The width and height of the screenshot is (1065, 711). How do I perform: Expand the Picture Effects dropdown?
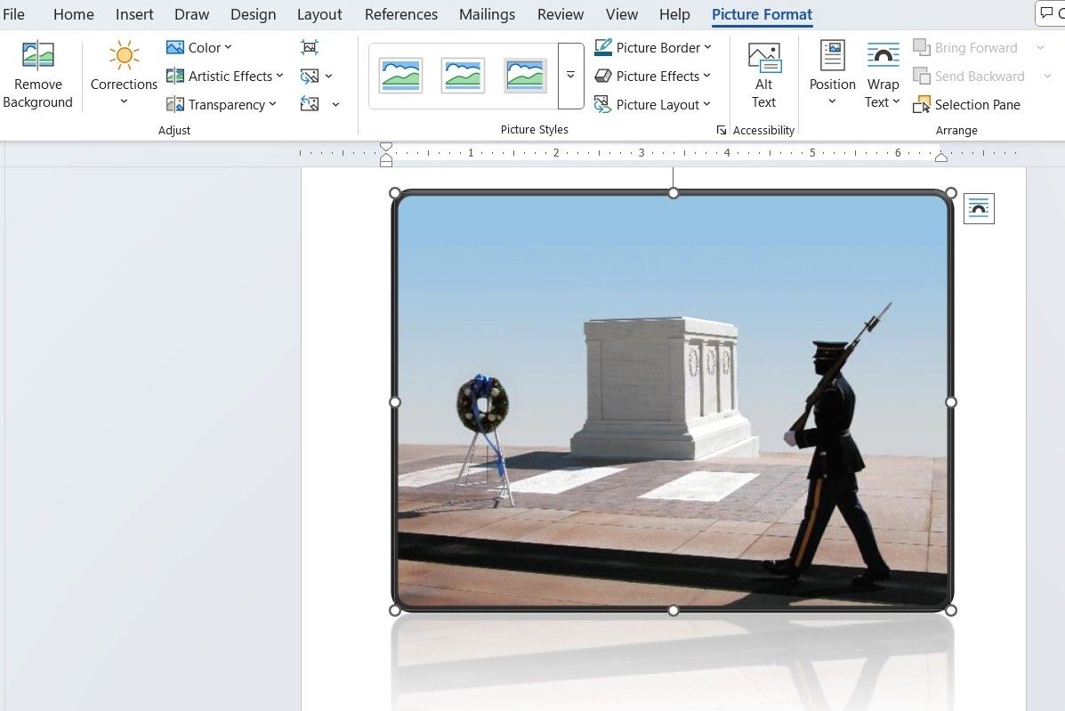pyautogui.click(x=653, y=76)
